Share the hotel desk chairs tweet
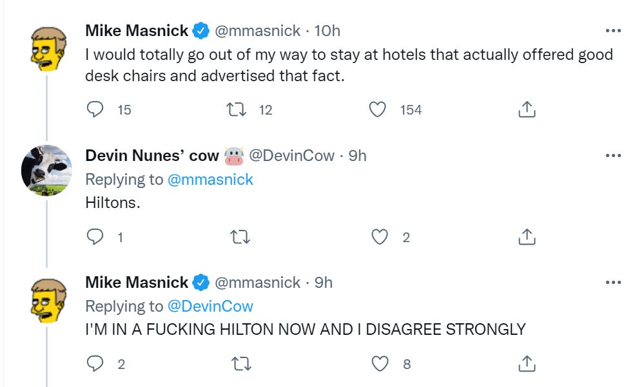Image resolution: width=637 pixels, height=387 pixels. point(527,109)
